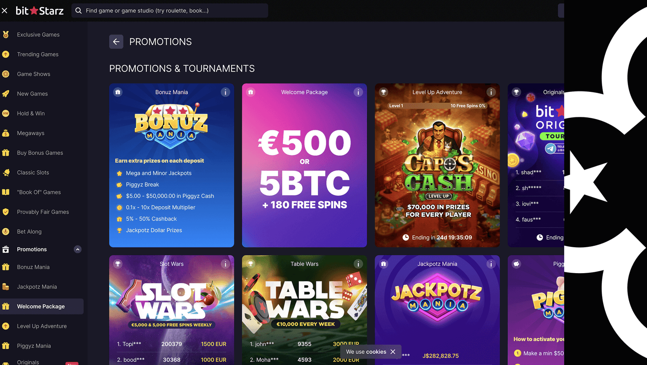
Task: Close the sidebar with the X icon
Action: (5, 11)
